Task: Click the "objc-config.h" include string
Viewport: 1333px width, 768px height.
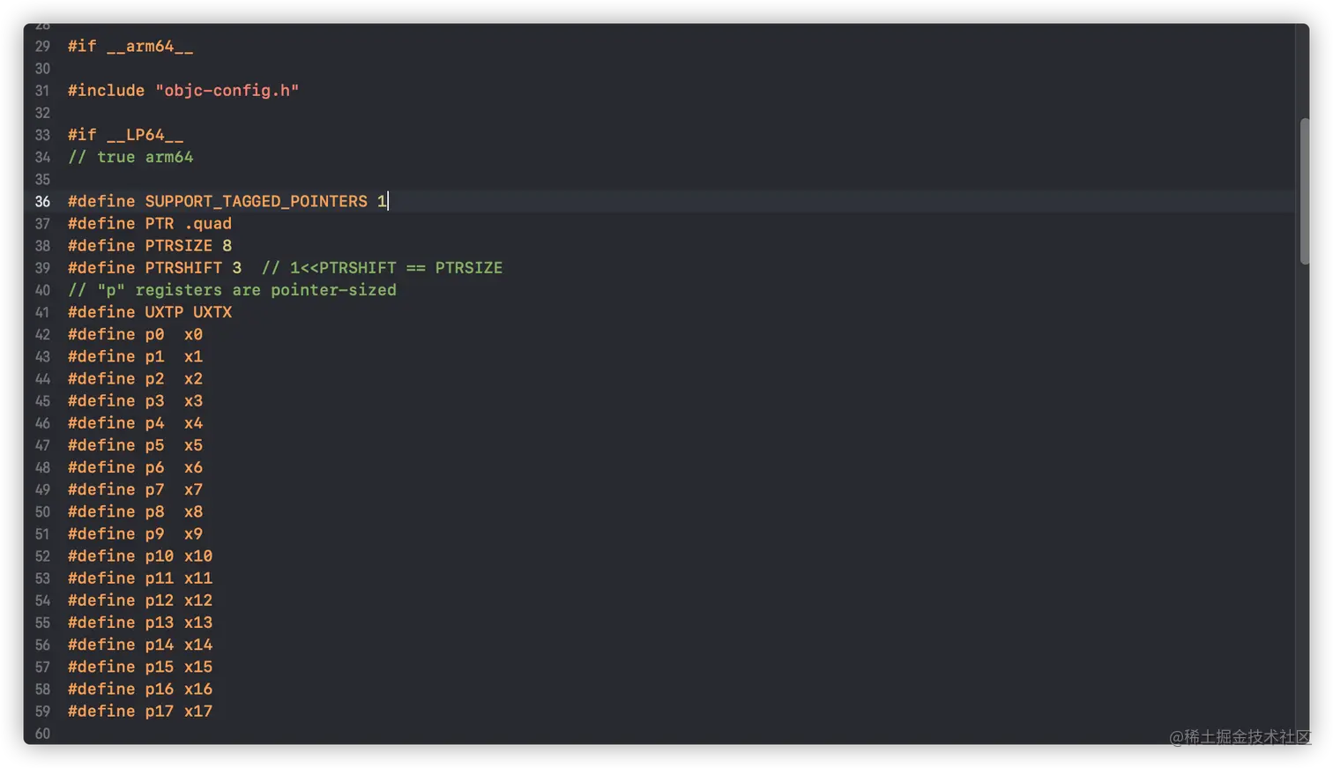Action: pyautogui.click(x=227, y=91)
